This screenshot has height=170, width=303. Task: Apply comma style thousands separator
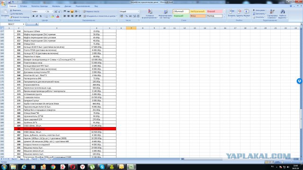(x=131, y=16)
